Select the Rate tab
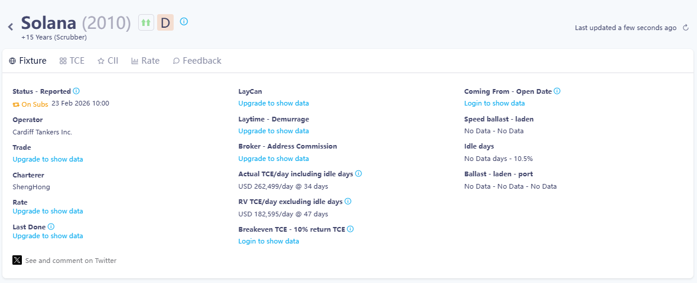Screen dimensions: 697x283 [x=145, y=61]
